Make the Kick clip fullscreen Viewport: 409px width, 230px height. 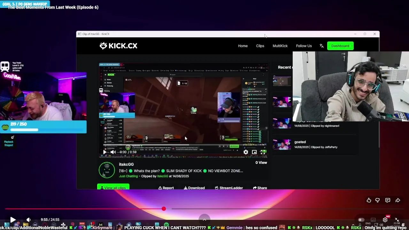point(263,152)
